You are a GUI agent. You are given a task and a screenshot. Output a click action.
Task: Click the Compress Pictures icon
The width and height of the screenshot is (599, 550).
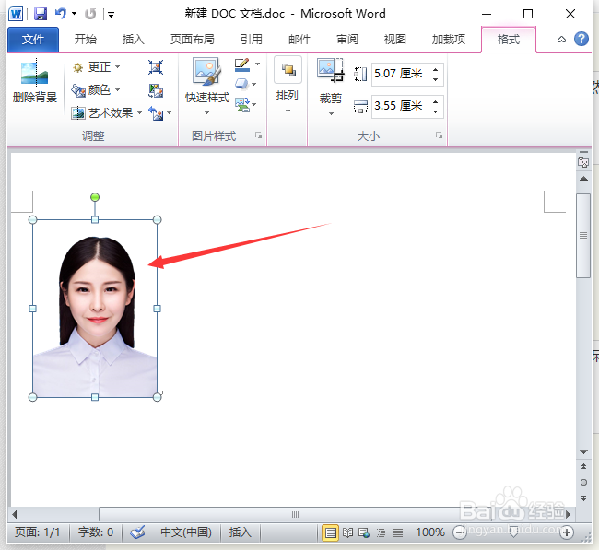click(156, 67)
